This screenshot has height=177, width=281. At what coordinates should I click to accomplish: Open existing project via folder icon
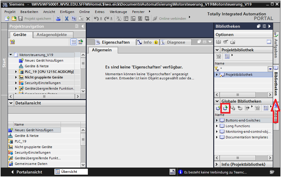tap(14, 18)
